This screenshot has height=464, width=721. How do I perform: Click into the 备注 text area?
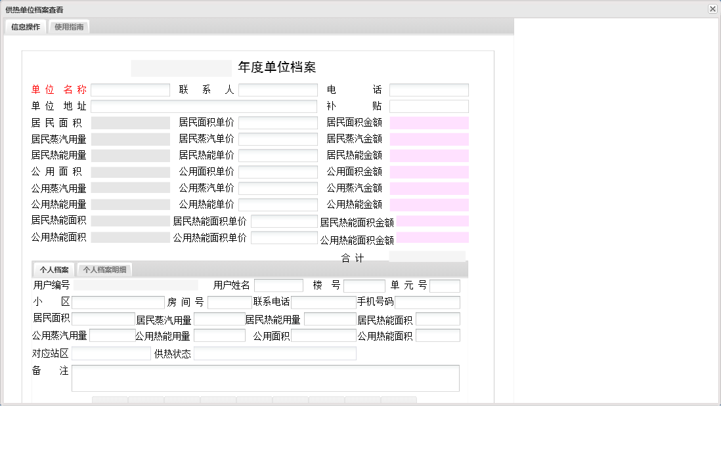tap(266, 378)
